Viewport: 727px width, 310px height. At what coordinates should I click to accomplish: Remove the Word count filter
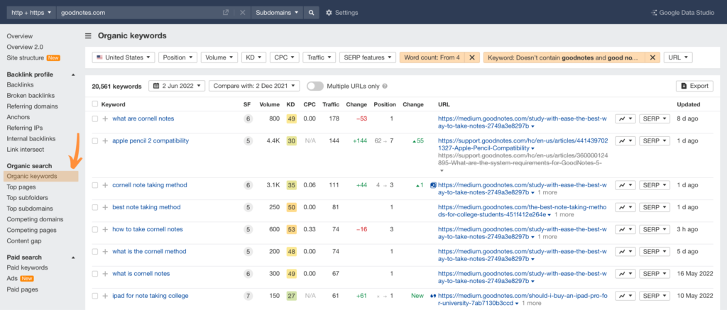(472, 57)
